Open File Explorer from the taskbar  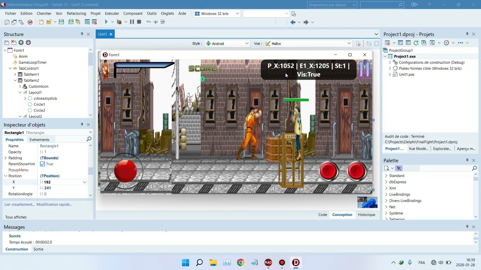pos(213,262)
